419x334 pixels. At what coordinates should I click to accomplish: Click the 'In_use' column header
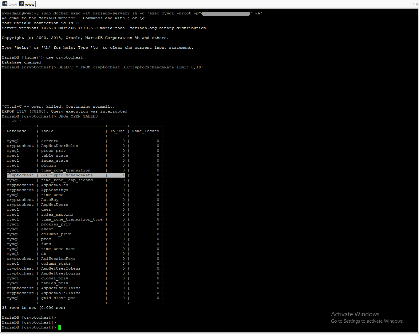[x=117, y=131]
